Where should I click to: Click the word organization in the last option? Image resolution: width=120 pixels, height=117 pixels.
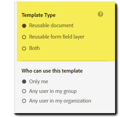click(x=77, y=101)
